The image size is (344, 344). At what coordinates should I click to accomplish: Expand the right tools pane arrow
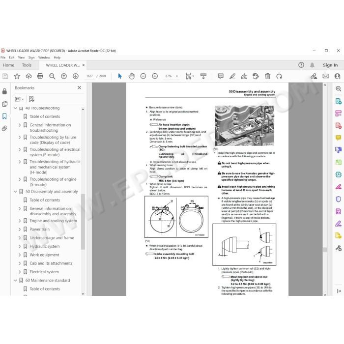pyautogui.click(x=339, y=291)
